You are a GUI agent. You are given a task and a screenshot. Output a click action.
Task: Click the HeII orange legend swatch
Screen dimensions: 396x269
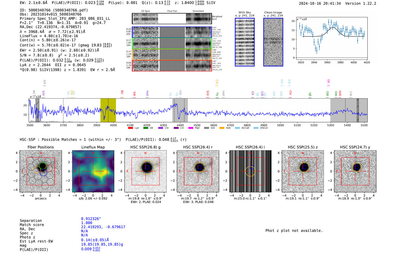click(222, 128)
